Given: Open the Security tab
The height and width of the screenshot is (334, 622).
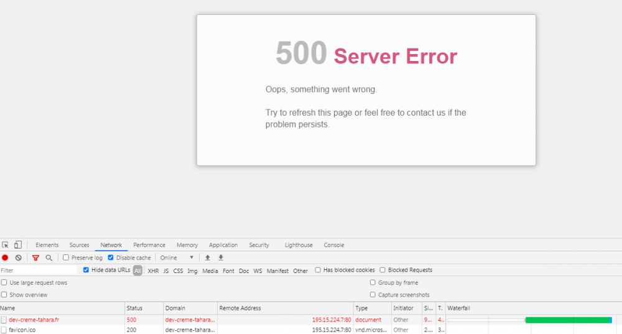Looking at the screenshot, I should coord(259,245).
